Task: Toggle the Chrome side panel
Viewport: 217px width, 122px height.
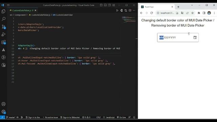Action: [204, 13]
